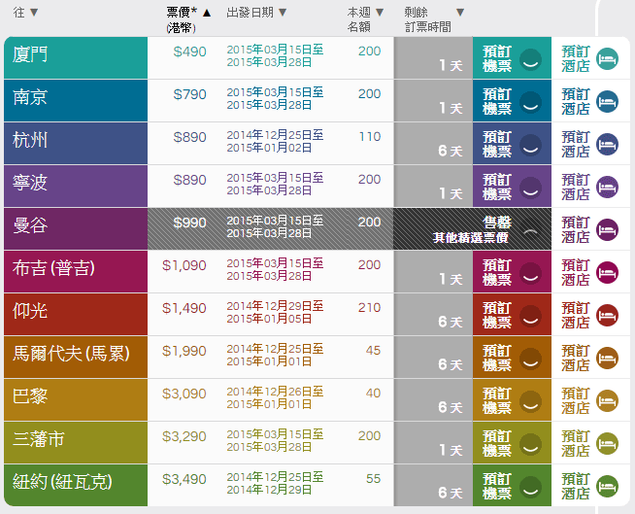Image resolution: width=635 pixels, height=514 pixels.
Task: Sort by 剩餘訂票時間 column header
Action: tap(434, 19)
